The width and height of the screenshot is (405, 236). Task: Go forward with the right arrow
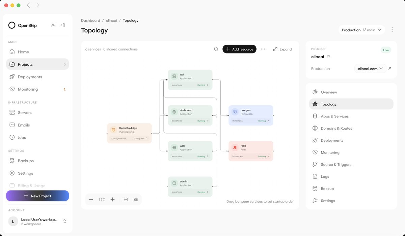click(x=38, y=5)
